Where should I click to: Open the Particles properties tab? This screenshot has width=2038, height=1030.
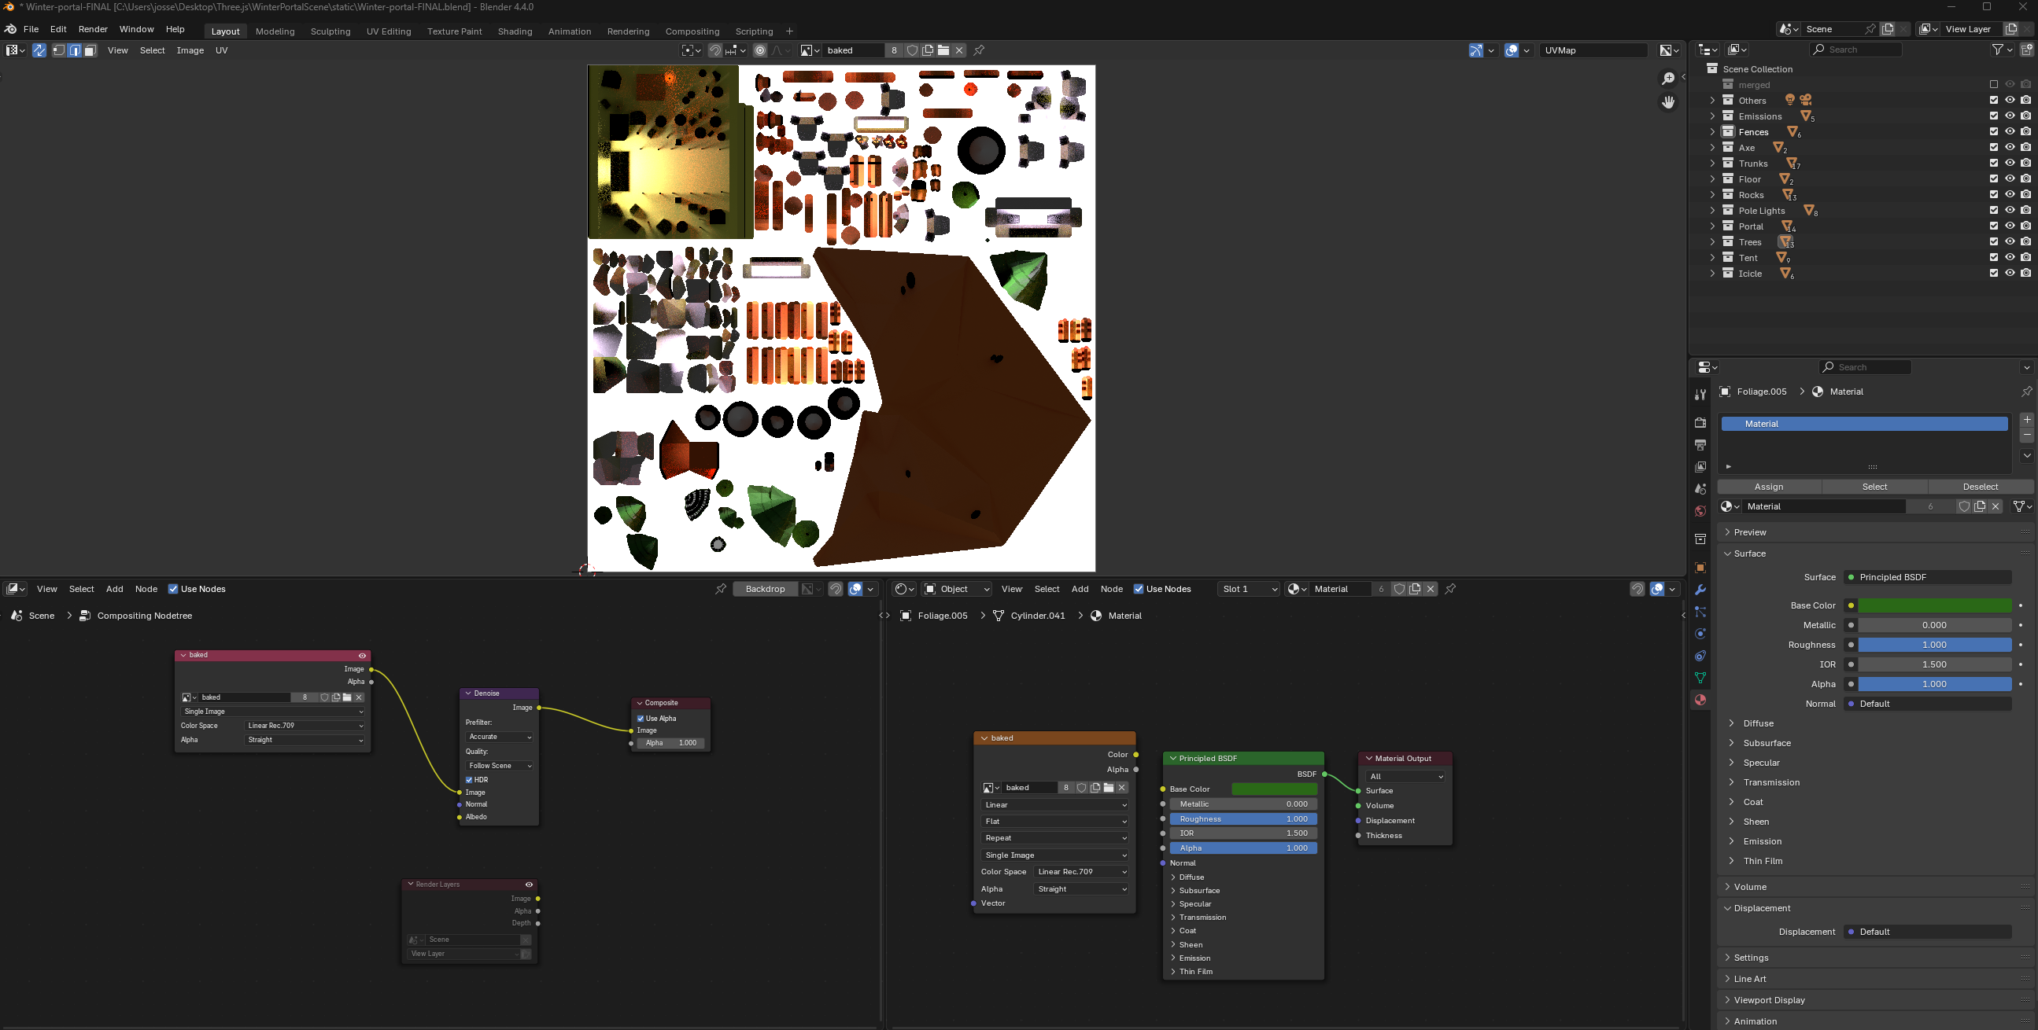(1700, 612)
